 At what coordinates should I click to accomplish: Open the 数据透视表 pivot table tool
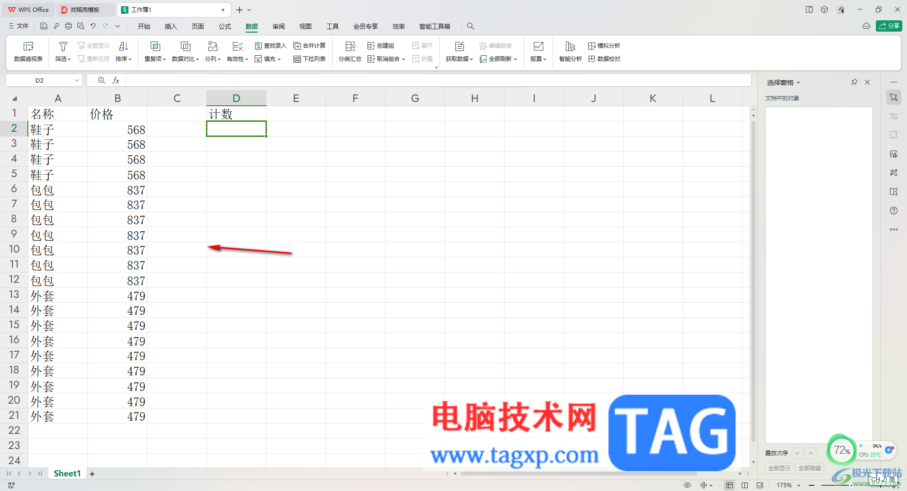(x=28, y=51)
